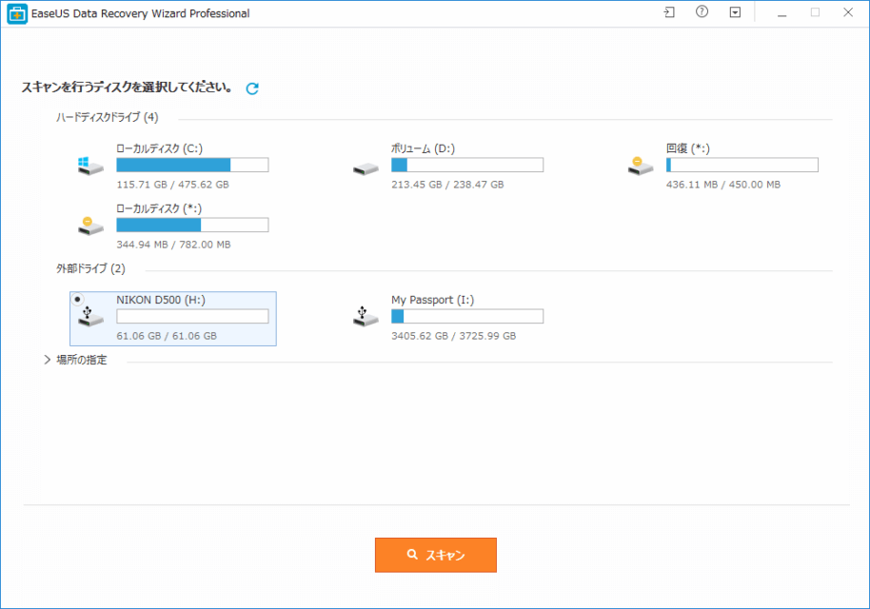Click the NIKON D500 (H:) label
Screen dimensions: 870x609
point(161,300)
